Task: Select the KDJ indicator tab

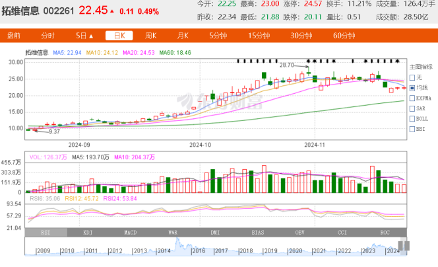Action: 88,233
